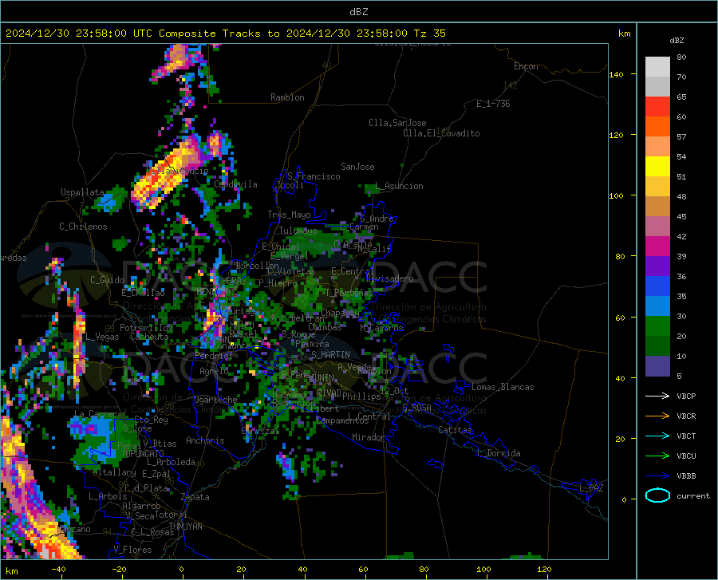Click the SanJose map label

[357, 167]
